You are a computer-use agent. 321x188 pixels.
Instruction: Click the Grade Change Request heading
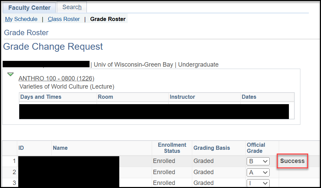pos(53,47)
